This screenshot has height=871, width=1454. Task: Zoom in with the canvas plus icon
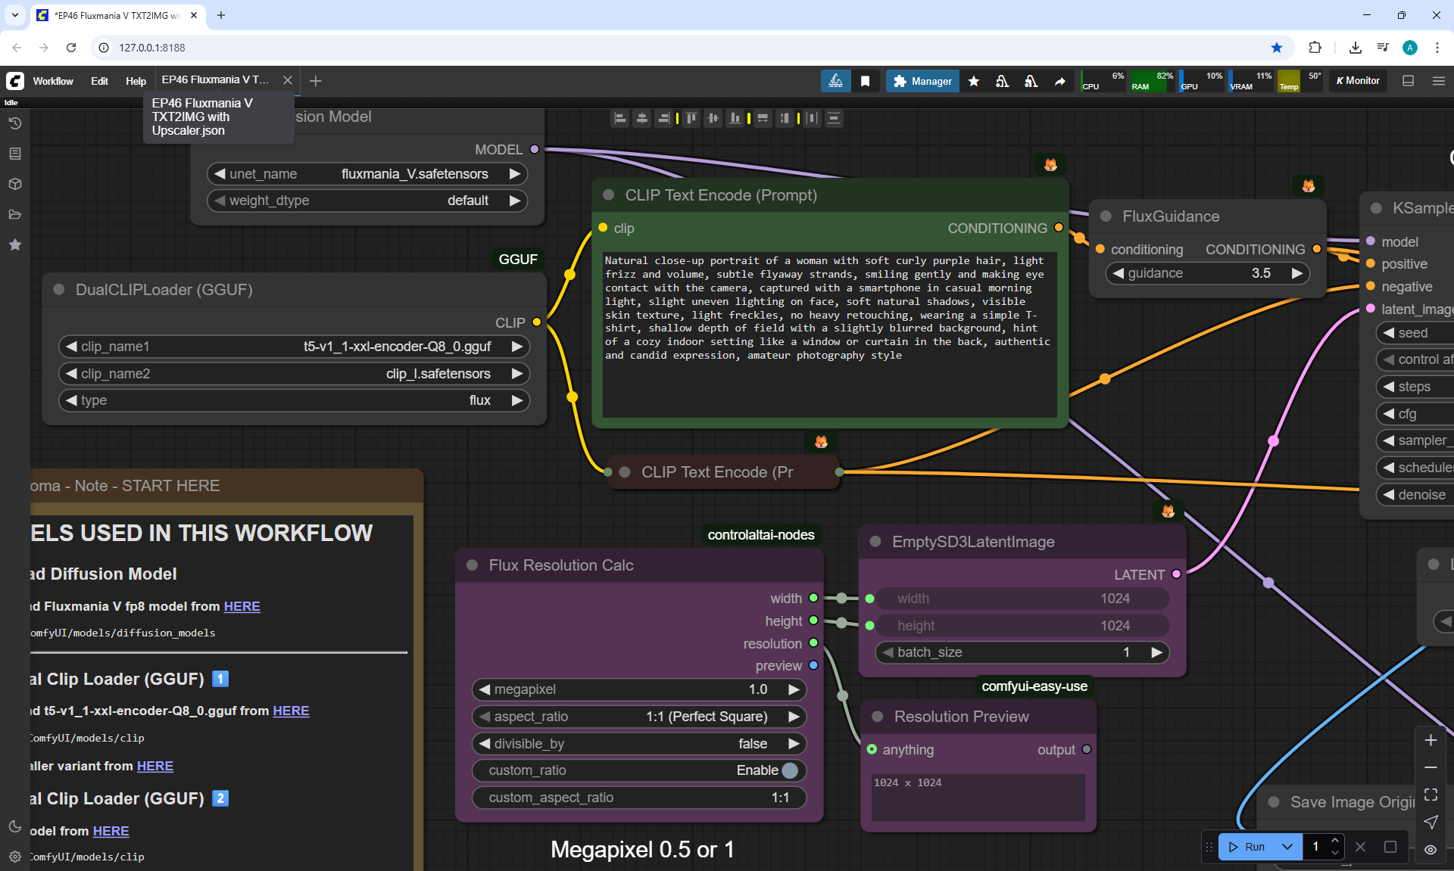[x=1431, y=740]
